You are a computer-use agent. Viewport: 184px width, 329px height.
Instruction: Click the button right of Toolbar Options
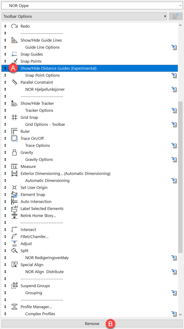176,16
